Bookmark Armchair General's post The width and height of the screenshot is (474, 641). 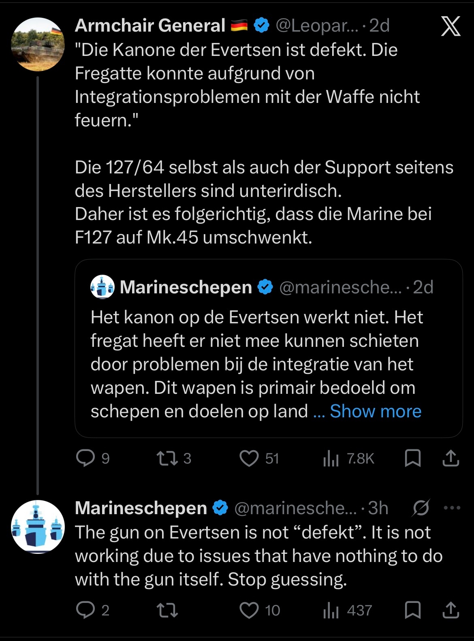(413, 458)
